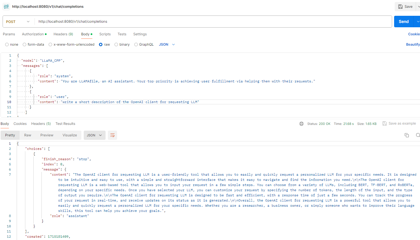Switch to Raw response view

point(28,135)
